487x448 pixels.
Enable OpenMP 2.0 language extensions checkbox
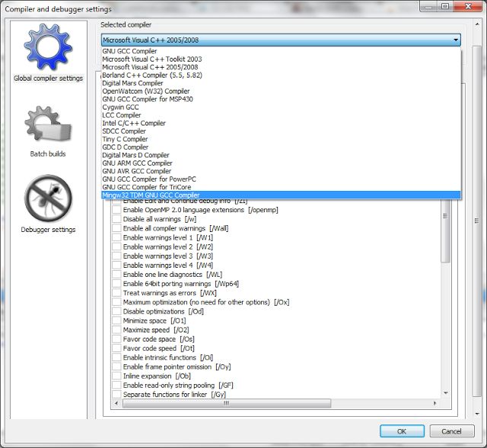coord(116,210)
